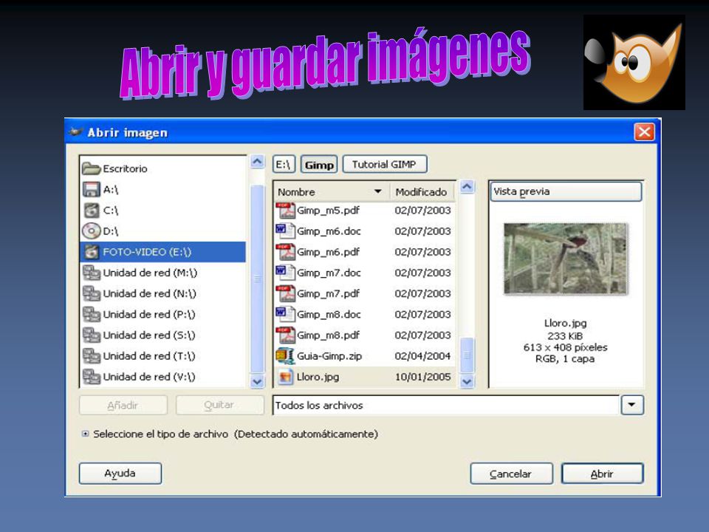Click the GIMP icon in the dialog title bar
The image size is (709, 532).
click(x=75, y=132)
